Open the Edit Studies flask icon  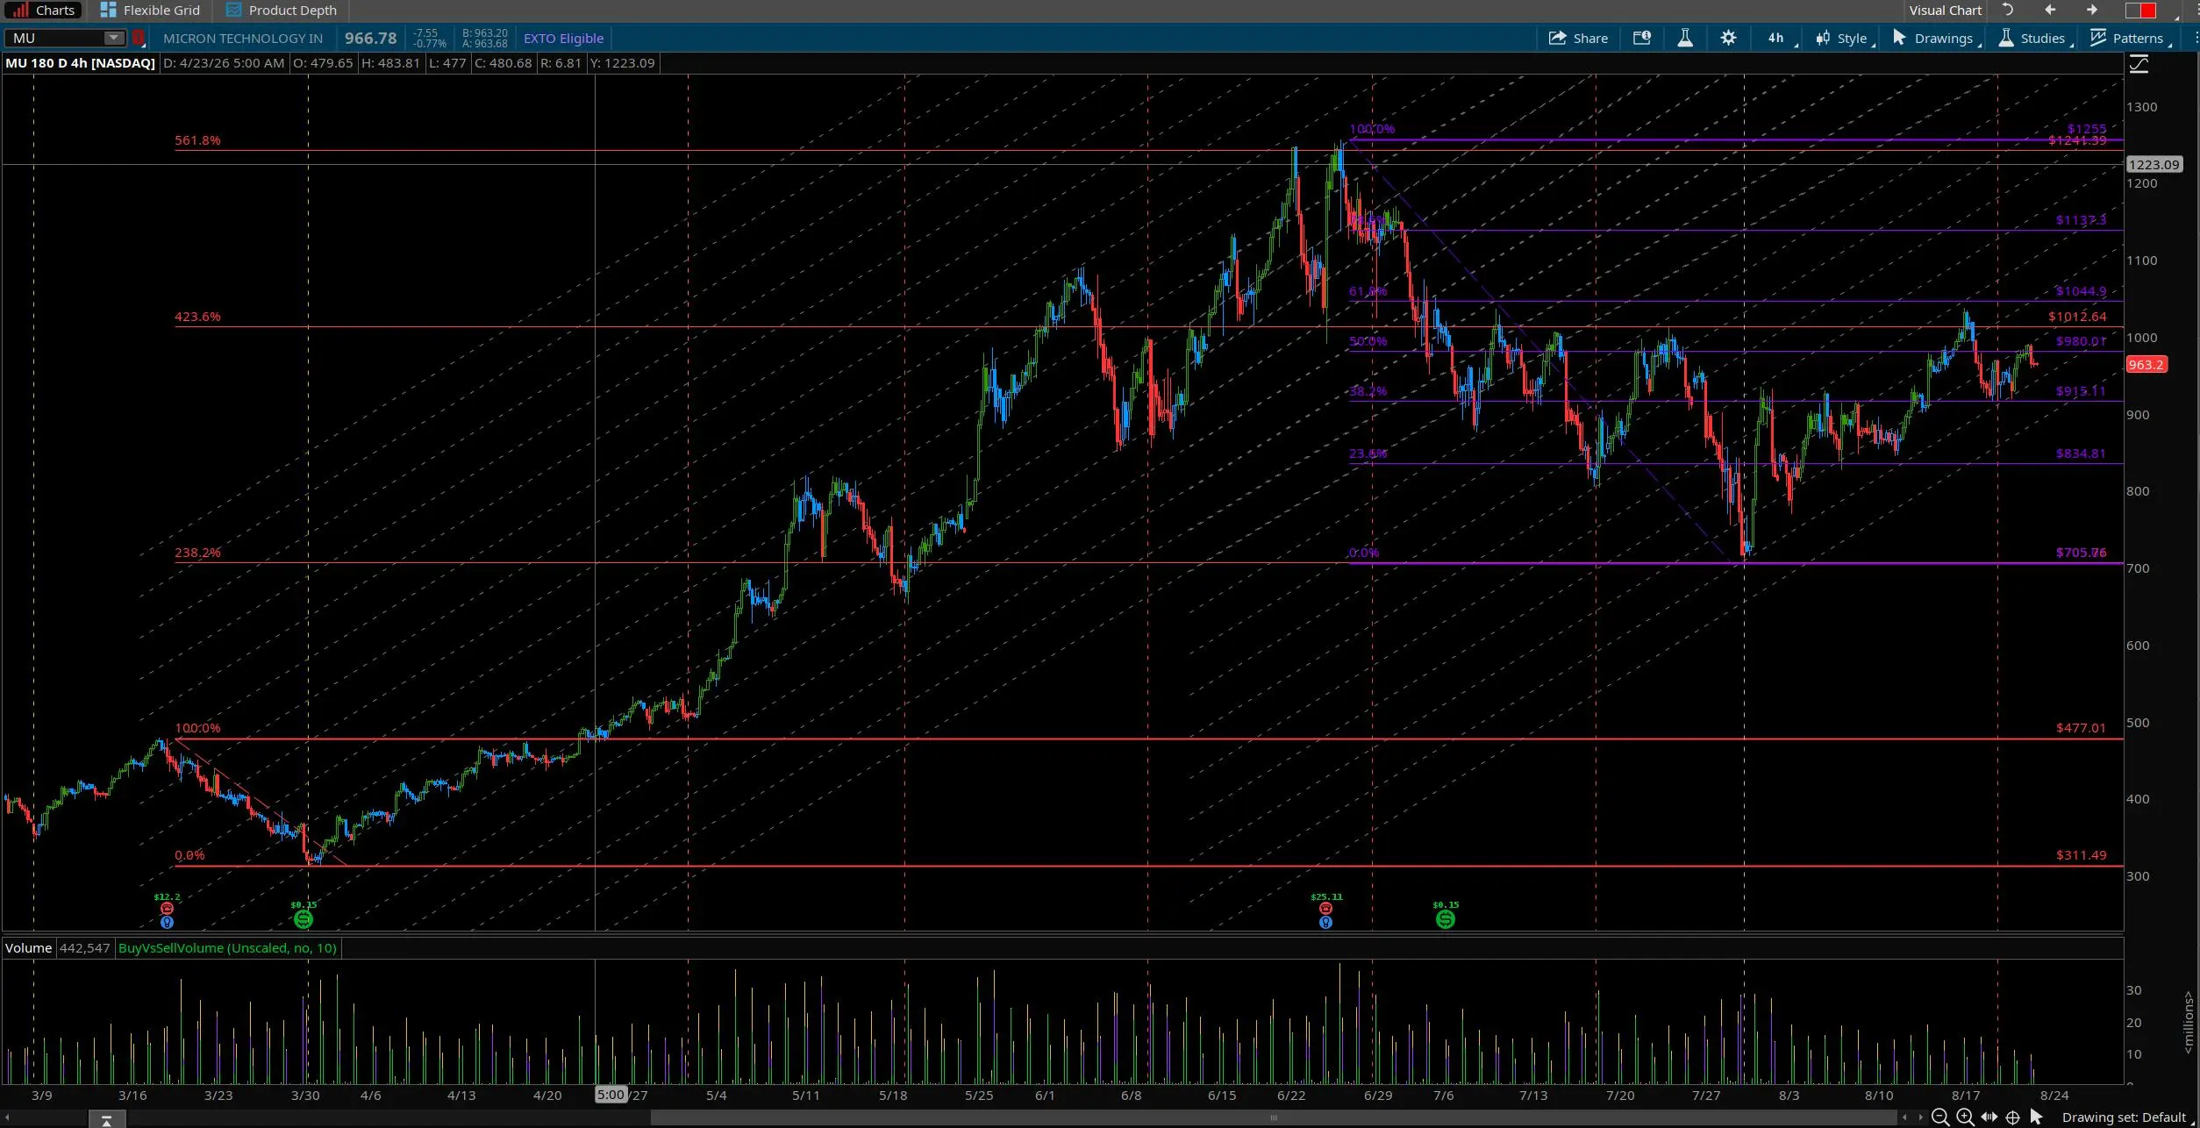pyautogui.click(x=1684, y=38)
